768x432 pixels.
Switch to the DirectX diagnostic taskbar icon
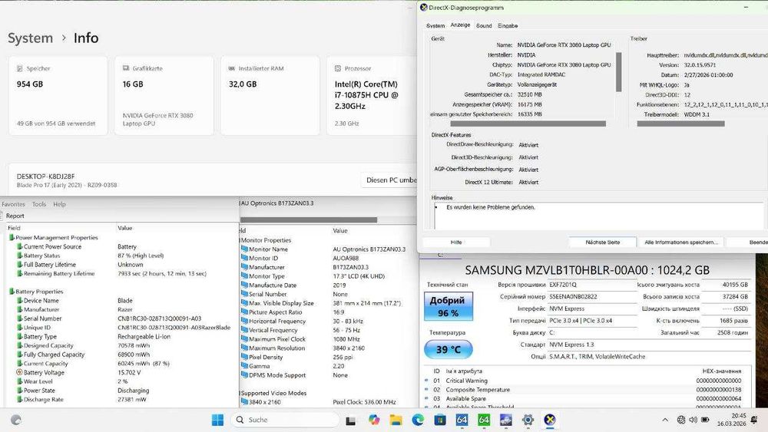pos(550,420)
